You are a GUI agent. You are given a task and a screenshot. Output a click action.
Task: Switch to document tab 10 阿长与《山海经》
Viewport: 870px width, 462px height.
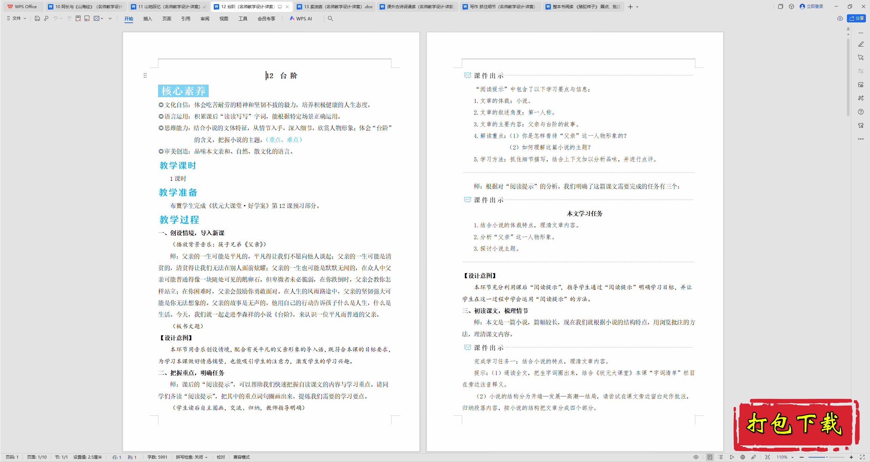(x=86, y=6)
